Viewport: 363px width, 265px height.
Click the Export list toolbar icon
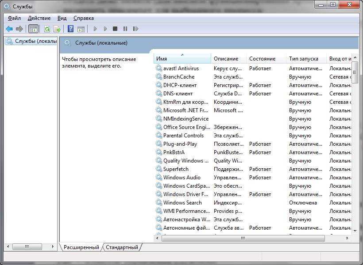click(x=57, y=29)
